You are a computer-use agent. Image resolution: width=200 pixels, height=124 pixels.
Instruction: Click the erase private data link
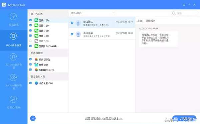[104, 119]
